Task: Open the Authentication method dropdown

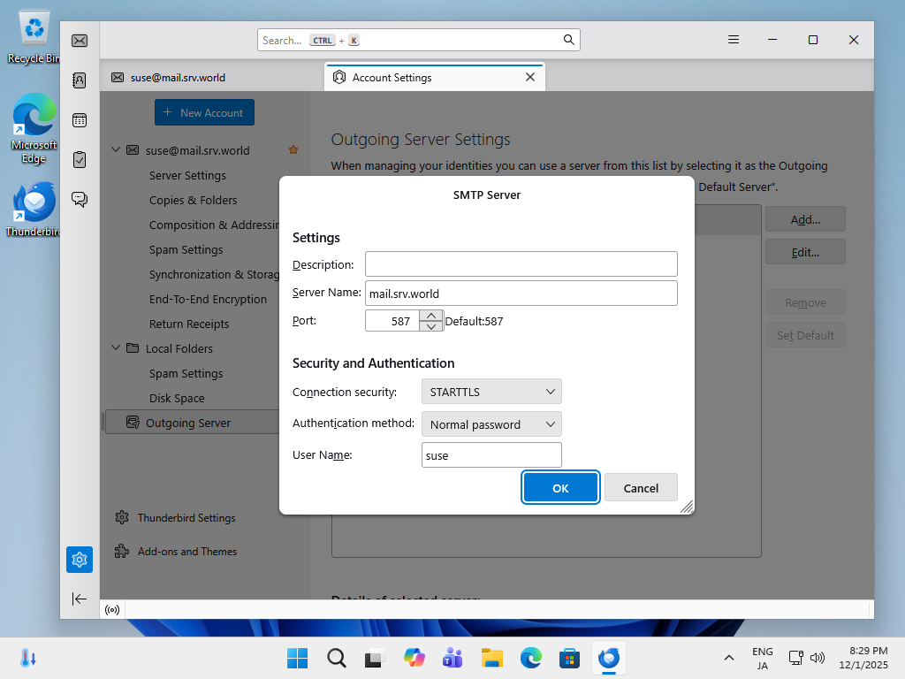Action: pos(491,424)
